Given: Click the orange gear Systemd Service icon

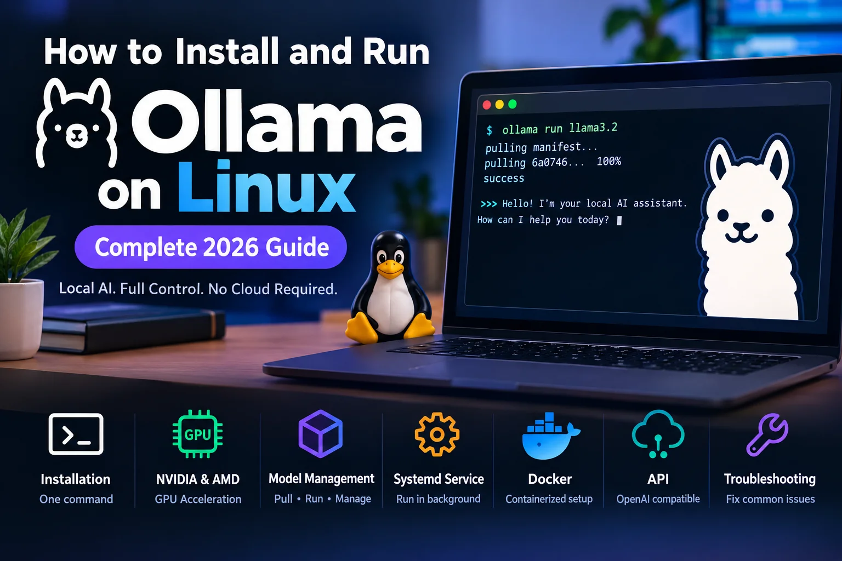Looking at the screenshot, I should click(437, 434).
